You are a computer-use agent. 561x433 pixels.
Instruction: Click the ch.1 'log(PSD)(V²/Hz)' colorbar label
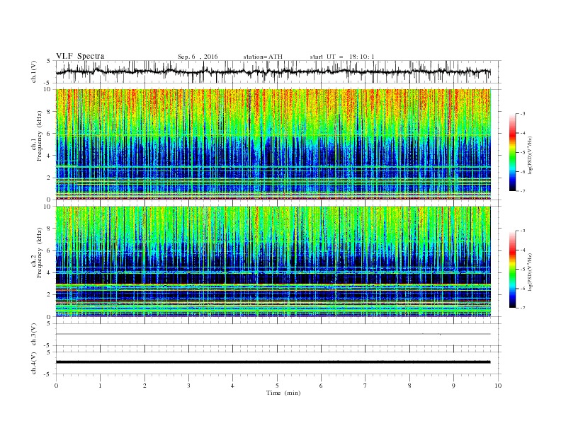coord(531,156)
